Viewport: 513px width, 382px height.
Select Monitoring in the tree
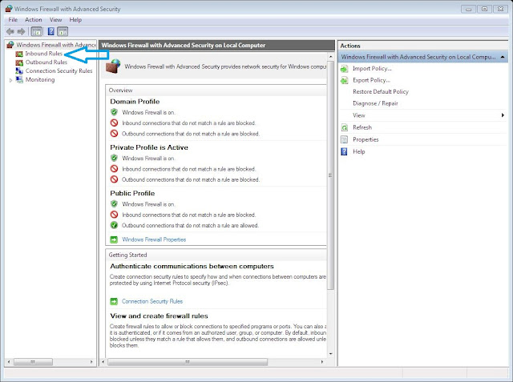(x=40, y=80)
